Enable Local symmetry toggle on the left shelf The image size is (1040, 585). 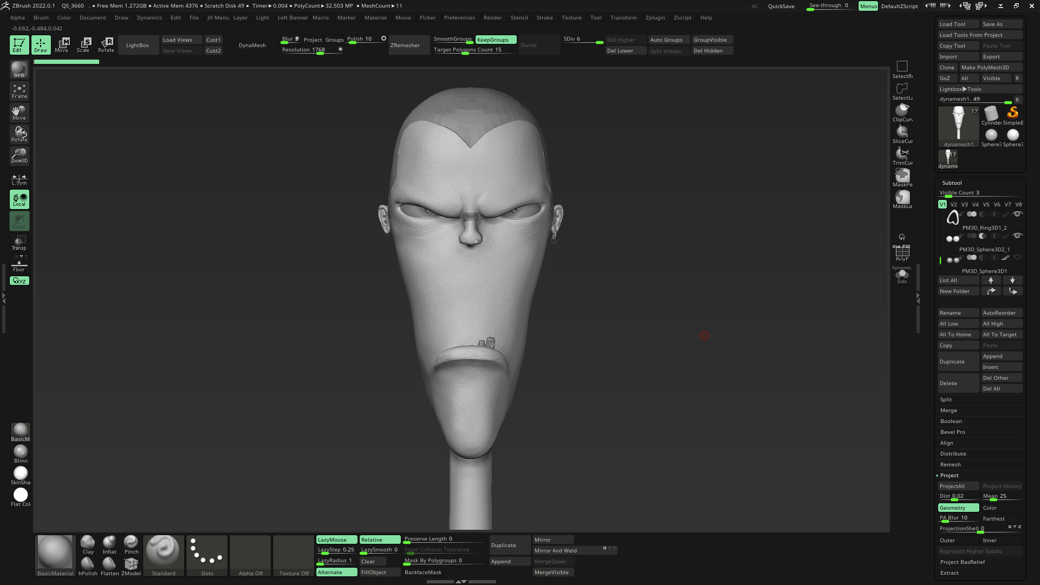click(x=19, y=199)
